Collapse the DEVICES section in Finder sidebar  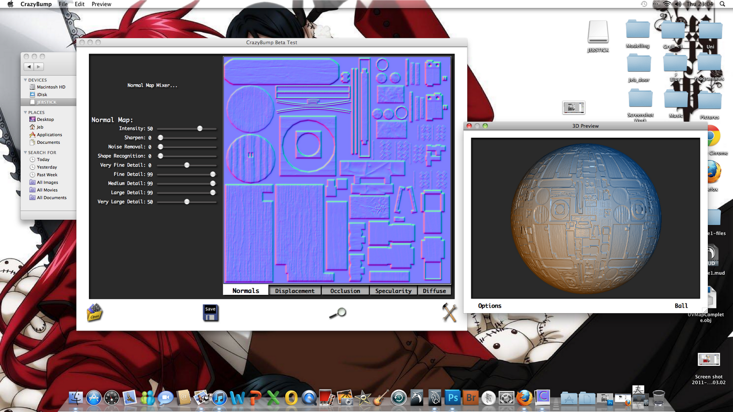pos(25,80)
